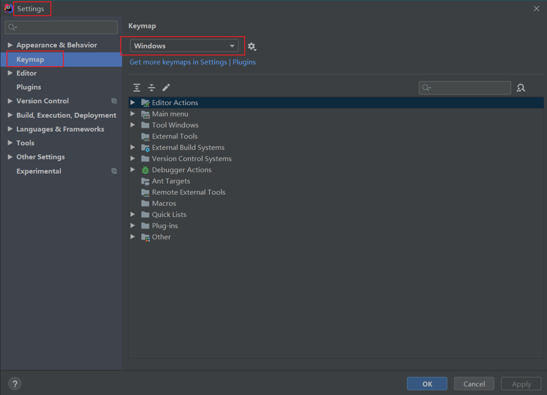Click the Version Control project-level copy icon

pos(114,101)
